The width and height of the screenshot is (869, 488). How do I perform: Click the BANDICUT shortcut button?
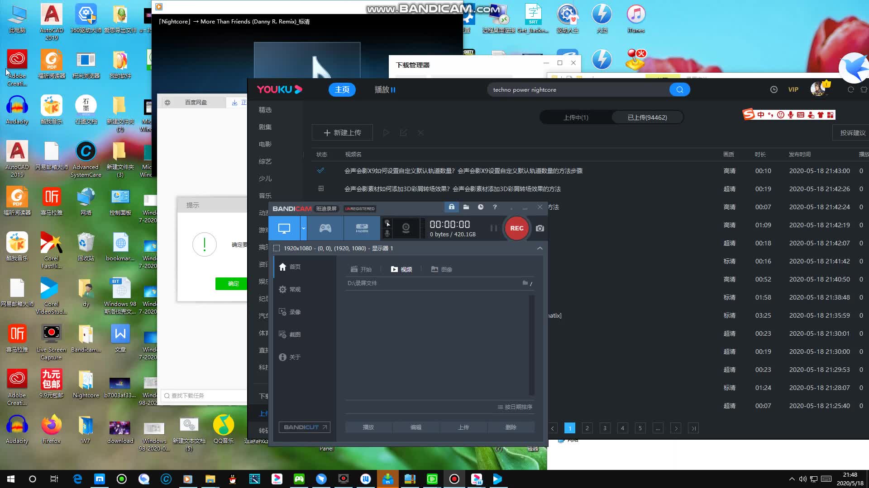click(x=305, y=427)
